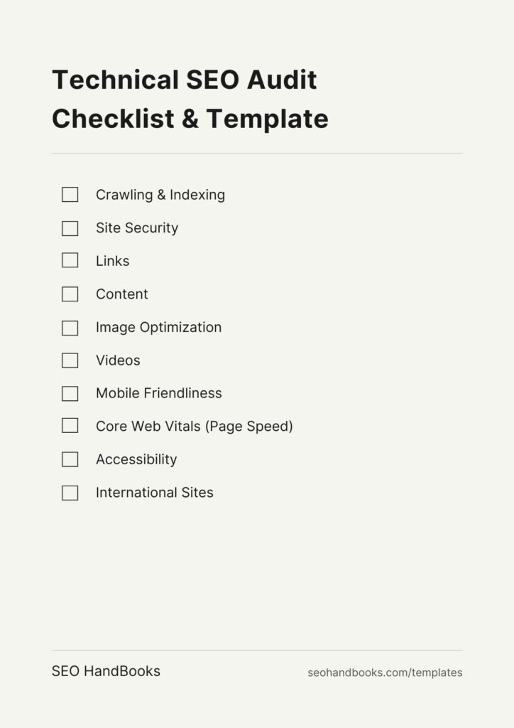Check the Crawling & Indexing checkbox
This screenshot has width=514, height=728.
click(x=70, y=195)
